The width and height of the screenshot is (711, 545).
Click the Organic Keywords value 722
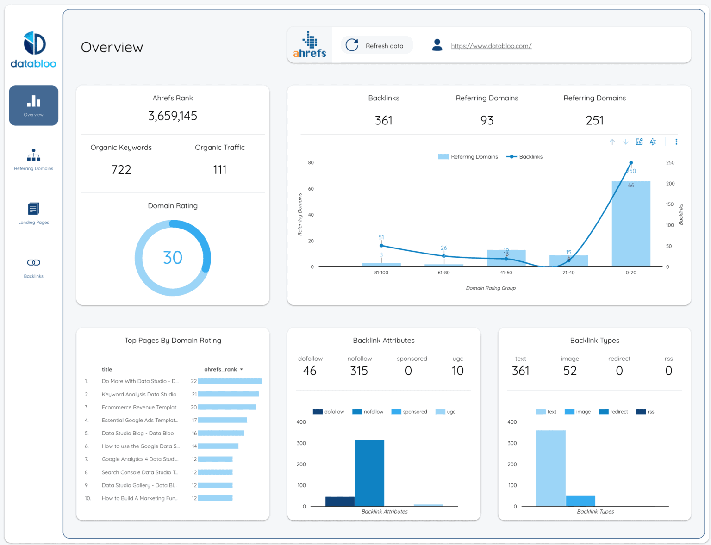pyautogui.click(x=121, y=170)
